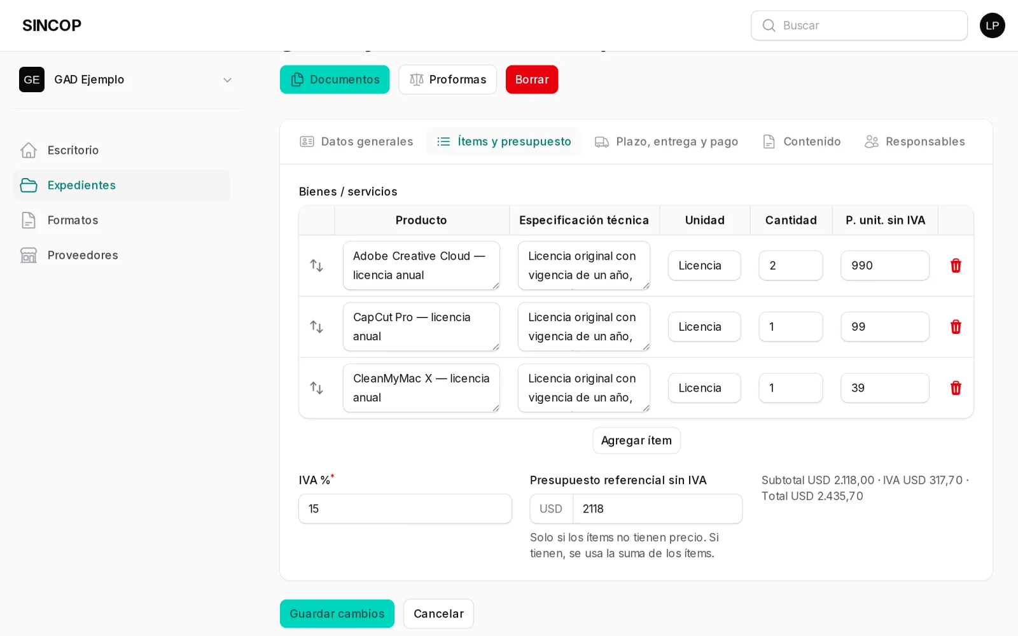The image size is (1018, 636).
Task: Click the IVA % input field
Action: coord(405,509)
